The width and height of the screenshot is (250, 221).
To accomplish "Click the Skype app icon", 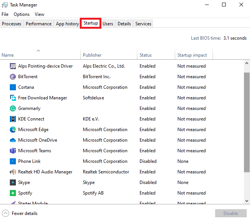I will click(13, 182).
